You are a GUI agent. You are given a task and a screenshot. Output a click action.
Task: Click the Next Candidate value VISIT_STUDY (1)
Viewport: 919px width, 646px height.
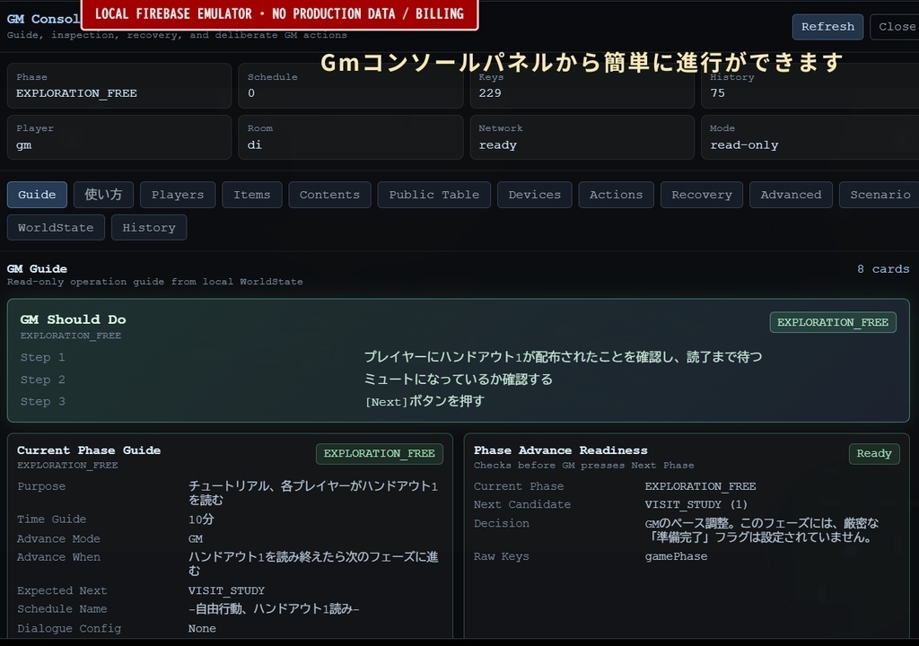tap(696, 505)
